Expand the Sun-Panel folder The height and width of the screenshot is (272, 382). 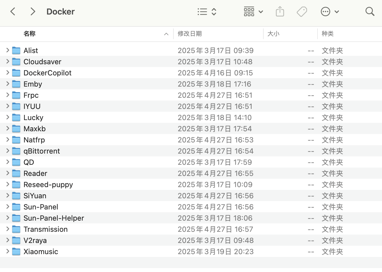(x=8, y=207)
